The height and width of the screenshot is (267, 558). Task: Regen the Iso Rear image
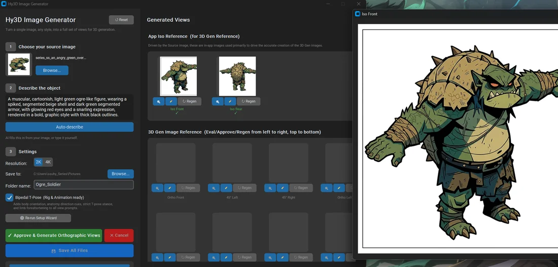pos(249,101)
